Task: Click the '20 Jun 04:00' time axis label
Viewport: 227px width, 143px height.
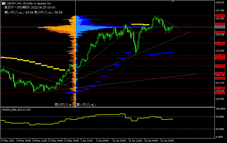Action: click(151, 141)
